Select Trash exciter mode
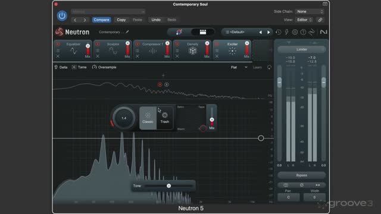The image size is (381, 214). (x=164, y=118)
